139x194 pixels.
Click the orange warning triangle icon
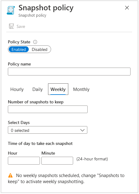(10, 175)
